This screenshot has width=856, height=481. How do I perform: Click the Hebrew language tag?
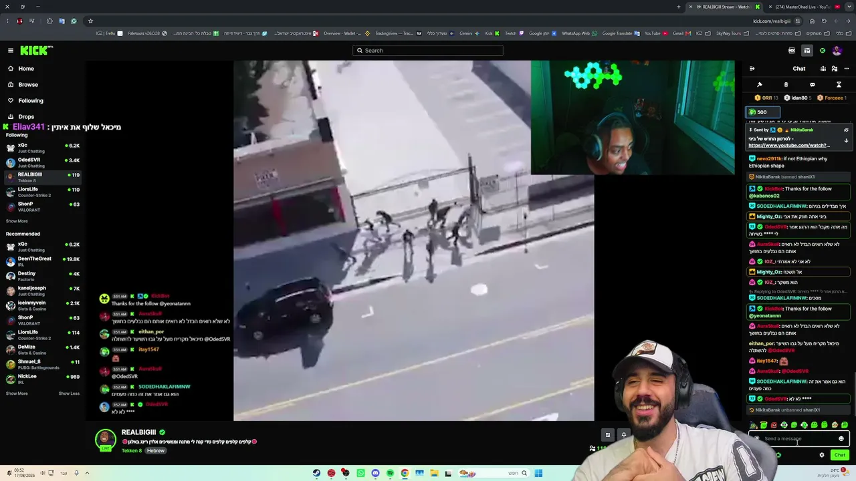coord(156,451)
